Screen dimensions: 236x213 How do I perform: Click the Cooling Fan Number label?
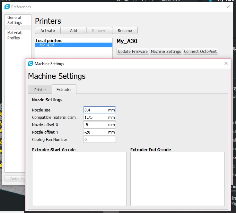point(49,139)
